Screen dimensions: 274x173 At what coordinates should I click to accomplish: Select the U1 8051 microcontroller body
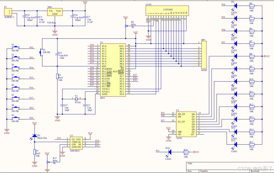pos(113,70)
